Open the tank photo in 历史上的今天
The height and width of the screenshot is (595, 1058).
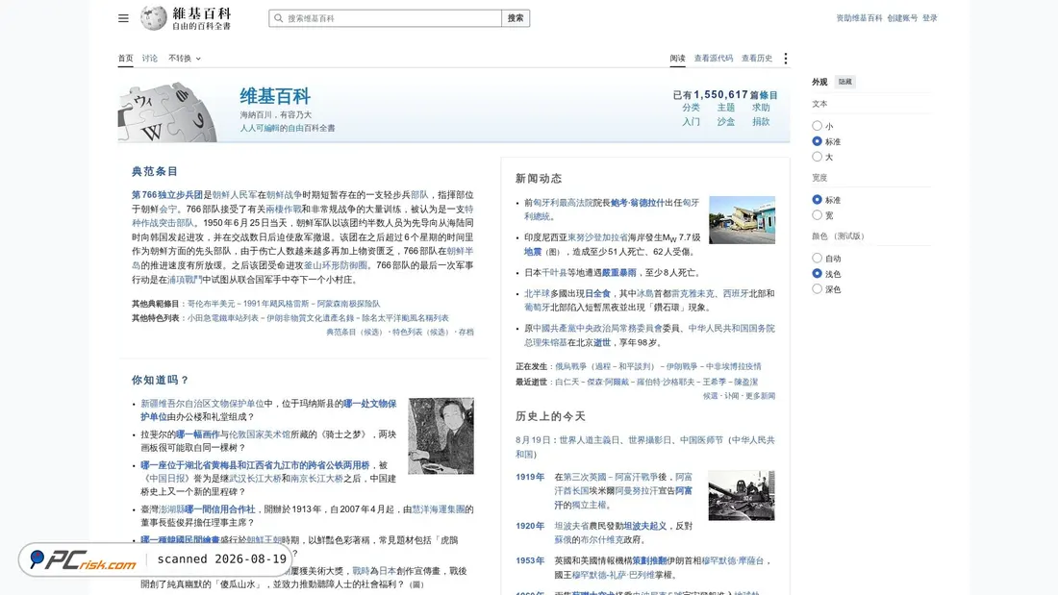pyautogui.click(x=742, y=495)
